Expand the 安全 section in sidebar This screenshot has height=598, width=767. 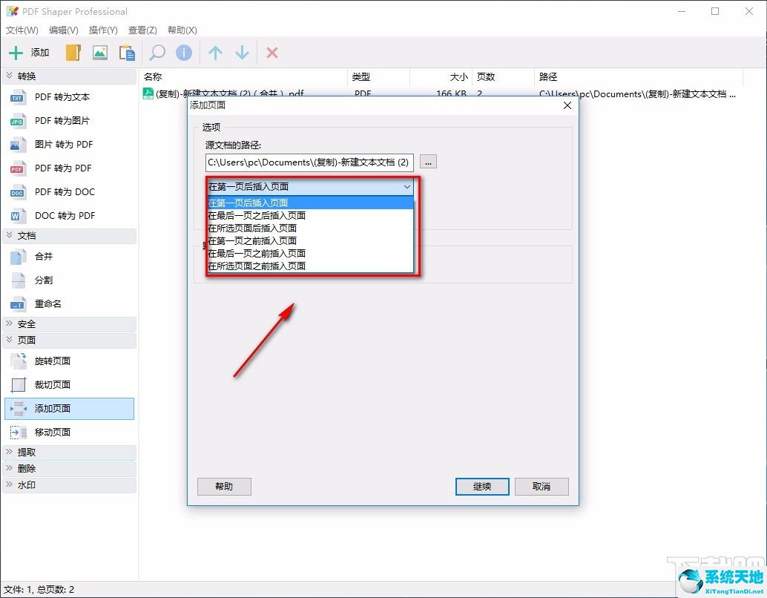point(27,323)
